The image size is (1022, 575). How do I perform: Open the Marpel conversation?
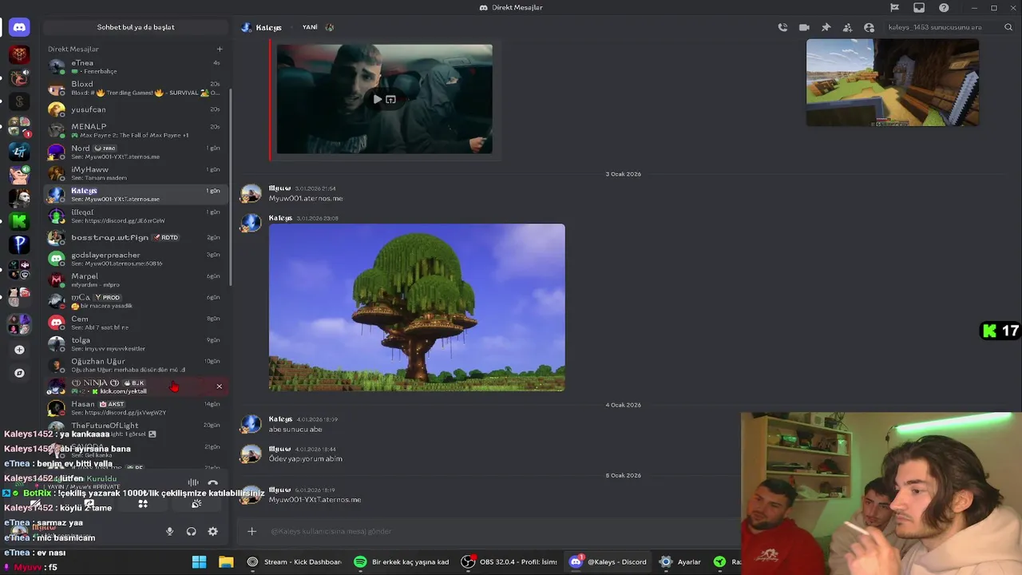(x=136, y=280)
